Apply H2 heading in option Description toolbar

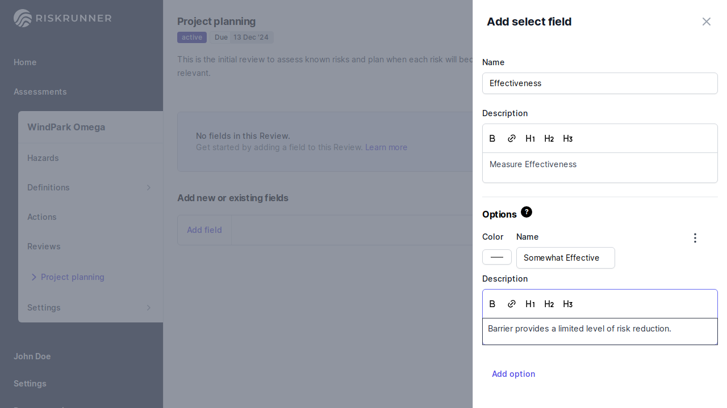click(549, 304)
